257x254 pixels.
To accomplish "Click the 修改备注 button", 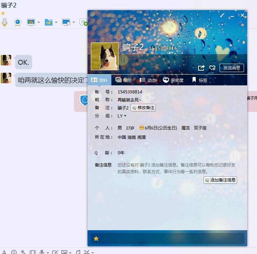I will point(143,108).
